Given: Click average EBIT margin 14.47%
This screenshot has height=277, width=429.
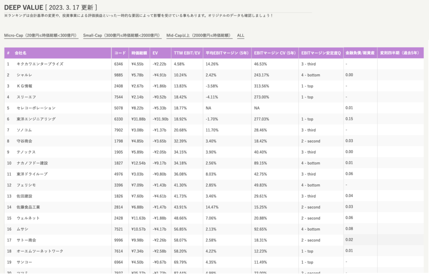Looking at the screenshot, I should tap(212, 207).
